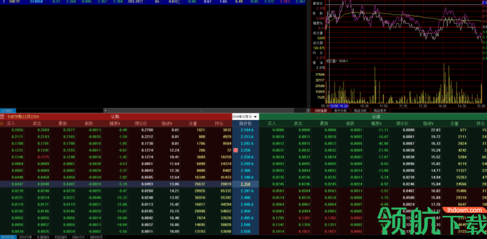The image size is (487, 239).
Task: Open the 技术分析 chart tab
Action: click(341, 110)
